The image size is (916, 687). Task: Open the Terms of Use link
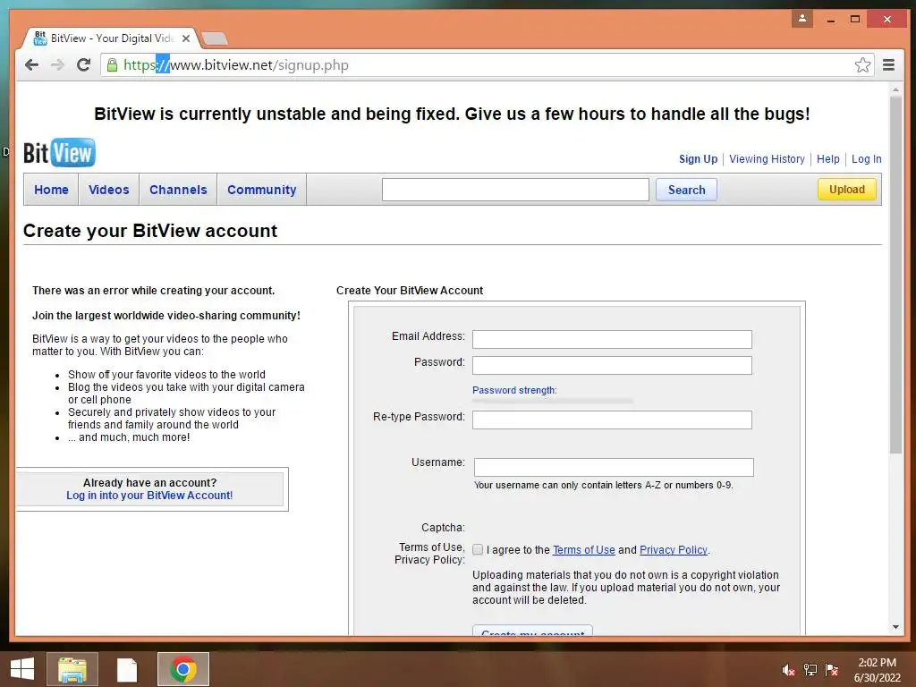[583, 550]
